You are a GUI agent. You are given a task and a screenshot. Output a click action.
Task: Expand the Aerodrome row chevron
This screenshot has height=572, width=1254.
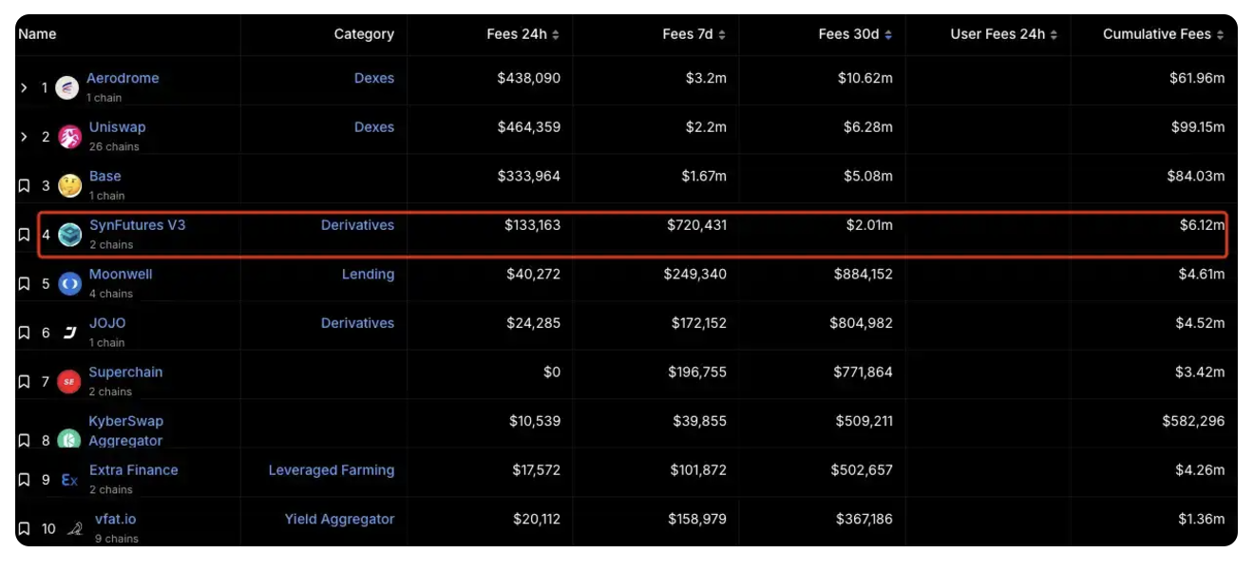pyautogui.click(x=25, y=87)
